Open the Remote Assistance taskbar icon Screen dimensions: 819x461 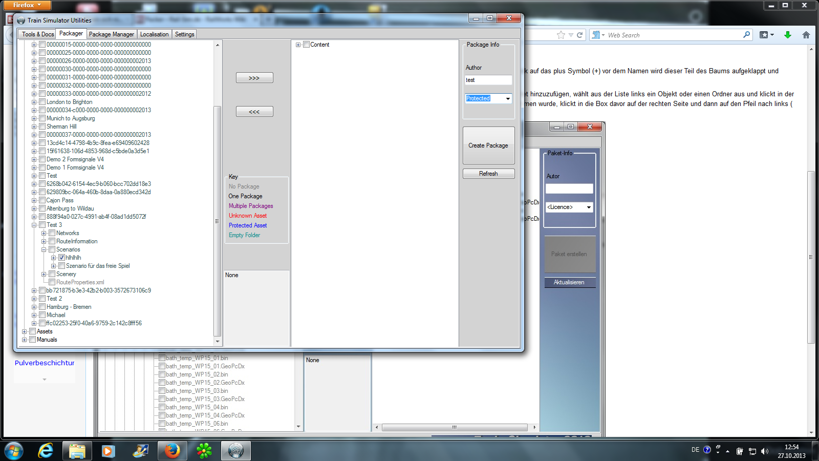click(x=140, y=451)
